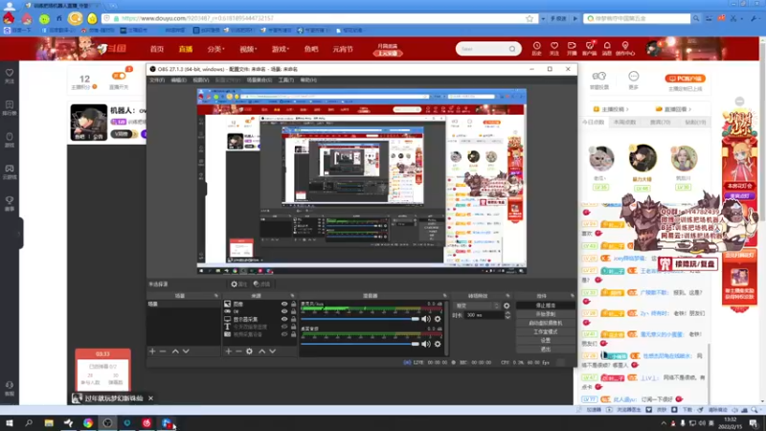Show the text source eye icon

tap(283, 327)
